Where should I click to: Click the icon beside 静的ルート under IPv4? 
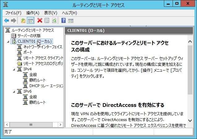click(25, 80)
